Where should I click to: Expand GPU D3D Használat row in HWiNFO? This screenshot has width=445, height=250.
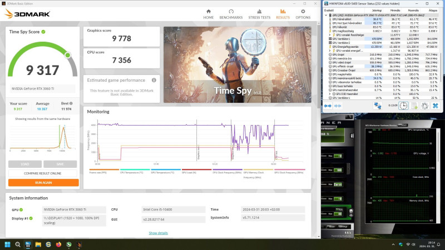pos(329,94)
